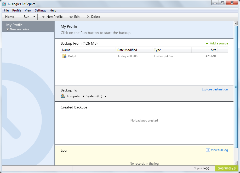Click the Add a source link

(219, 43)
